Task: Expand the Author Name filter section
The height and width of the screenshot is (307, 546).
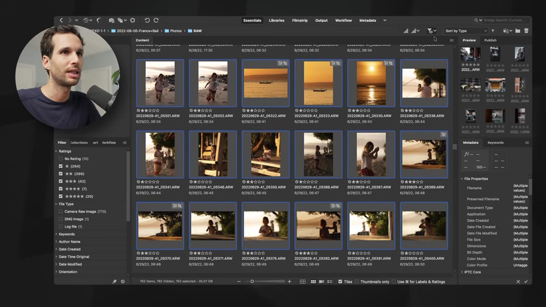Action: (56, 242)
